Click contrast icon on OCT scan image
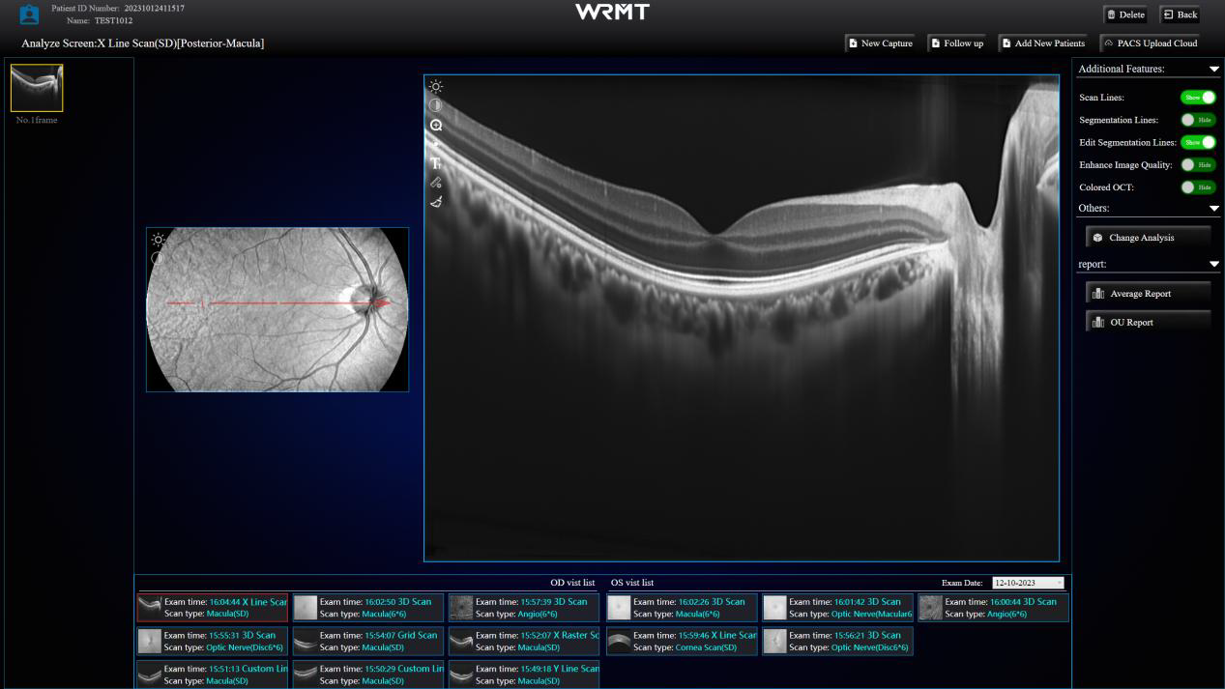1225x689 pixels. click(x=436, y=105)
